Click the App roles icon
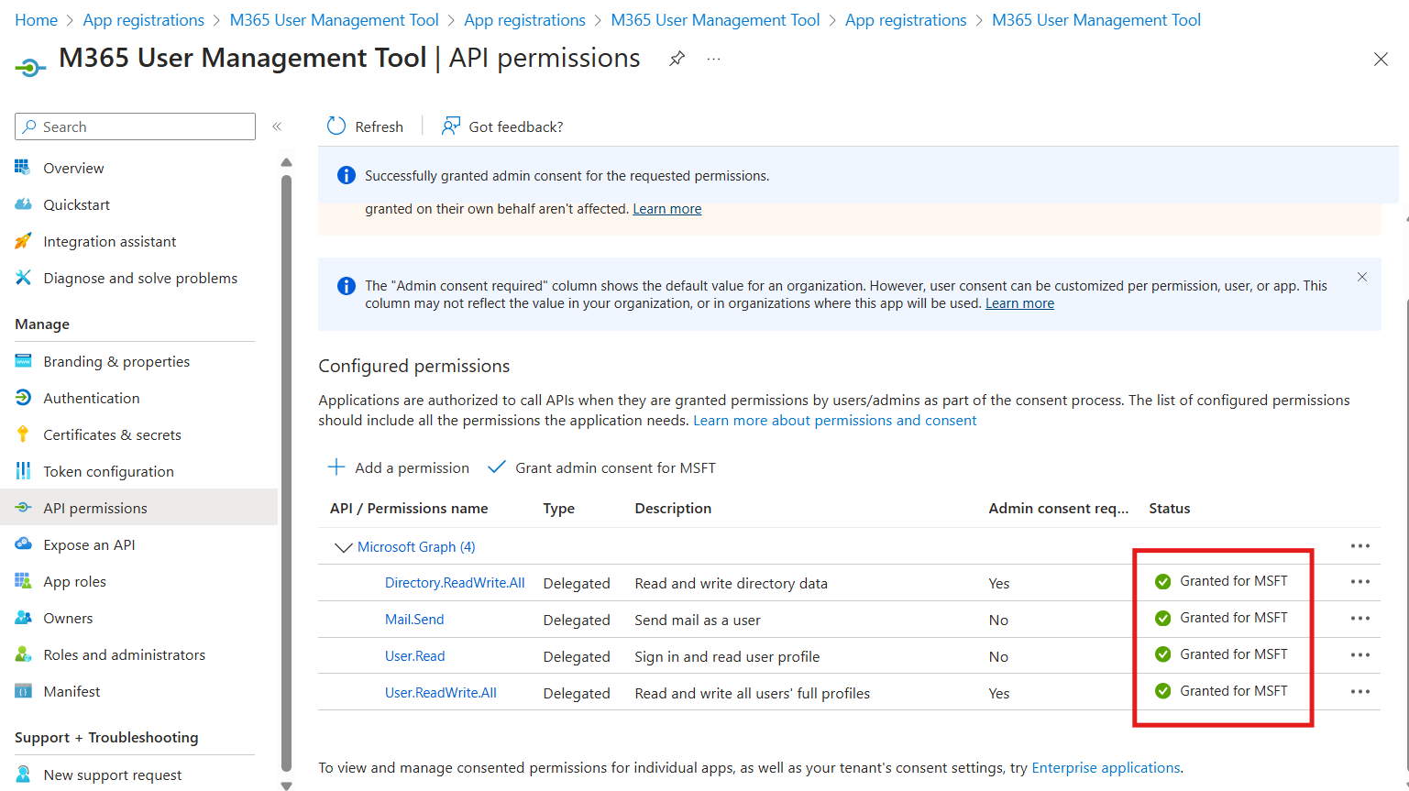Screen dimensions: 1409x791 (x=23, y=581)
